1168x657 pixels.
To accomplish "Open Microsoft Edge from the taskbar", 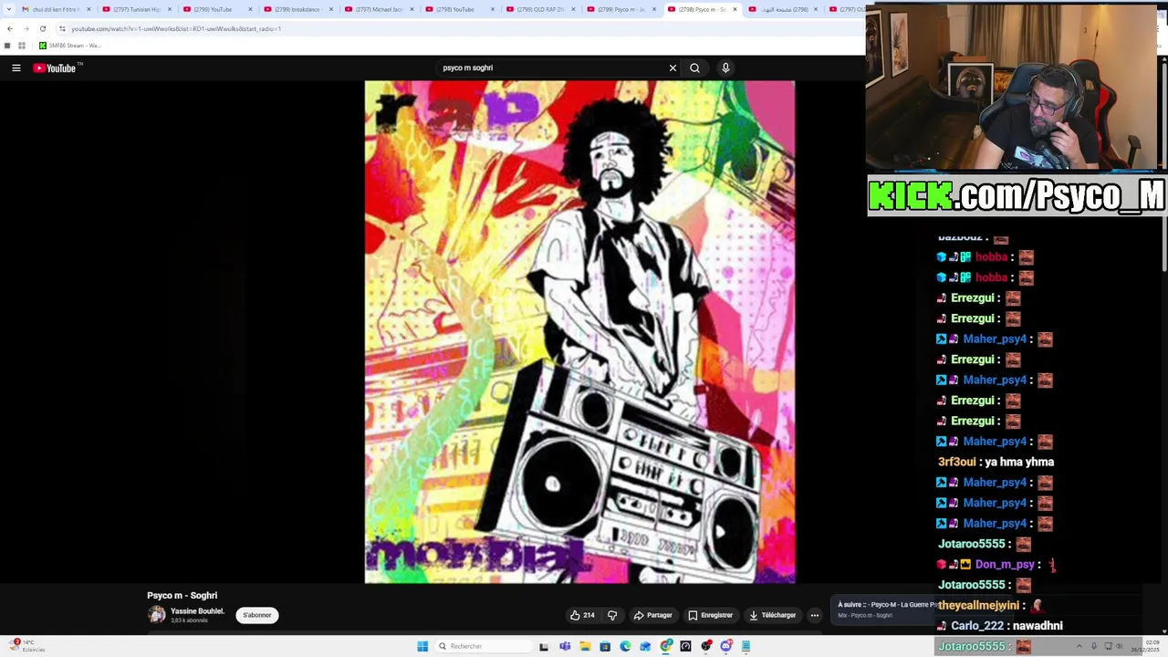I will click(625, 646).
